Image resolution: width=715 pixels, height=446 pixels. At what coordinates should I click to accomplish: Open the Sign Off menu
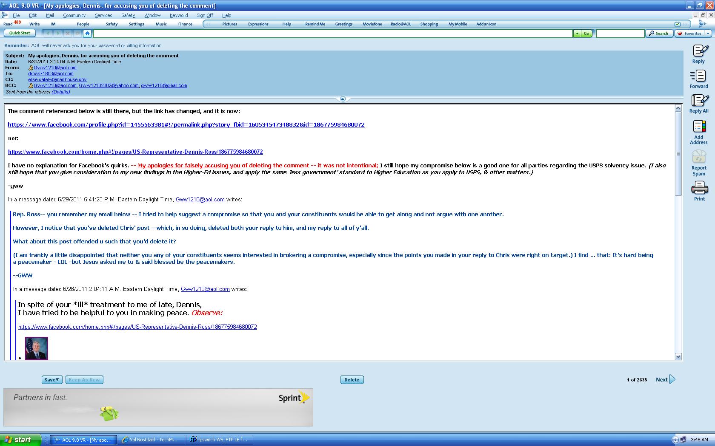coord(205,15)
